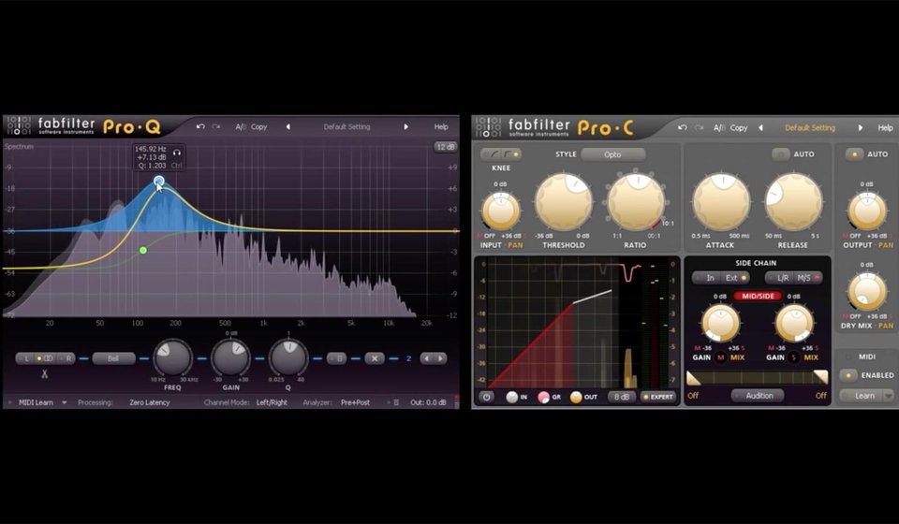Load the previous preset in Pro-Q

(x=287, y=126)
